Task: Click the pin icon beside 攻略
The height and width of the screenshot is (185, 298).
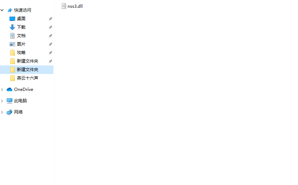Action: coord(50,53)
